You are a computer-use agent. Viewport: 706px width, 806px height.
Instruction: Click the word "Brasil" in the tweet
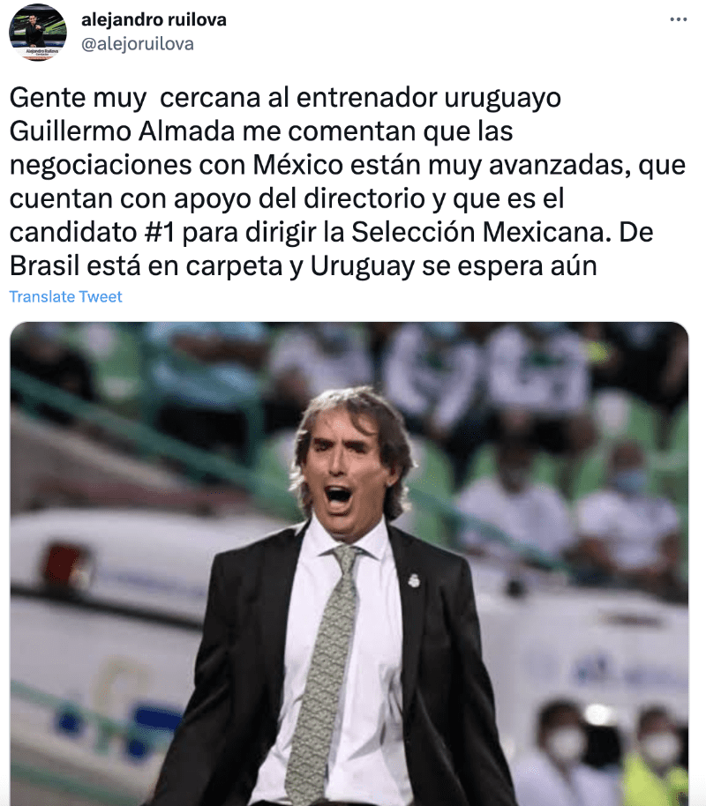pos(44,266)
